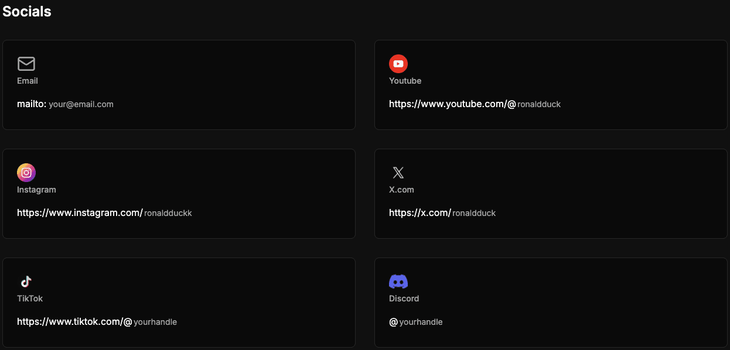The width and height of the screenshot is (730, 350).
Task: Edit the TikTok handle yourhandle
Action: coord(155,321)
